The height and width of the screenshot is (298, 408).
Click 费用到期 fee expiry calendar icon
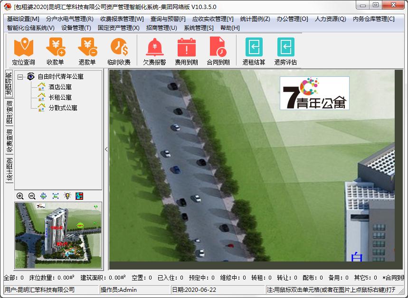click(x=186, y=51)
